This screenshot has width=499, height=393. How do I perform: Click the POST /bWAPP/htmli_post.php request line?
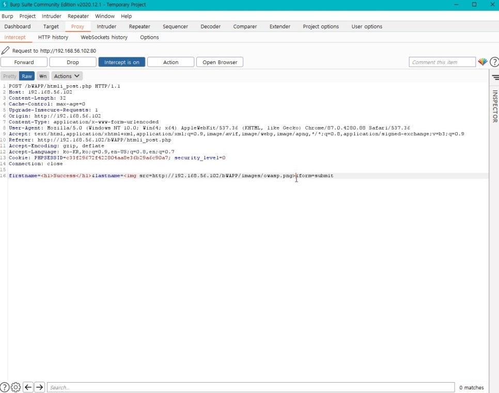click(64, 86)
